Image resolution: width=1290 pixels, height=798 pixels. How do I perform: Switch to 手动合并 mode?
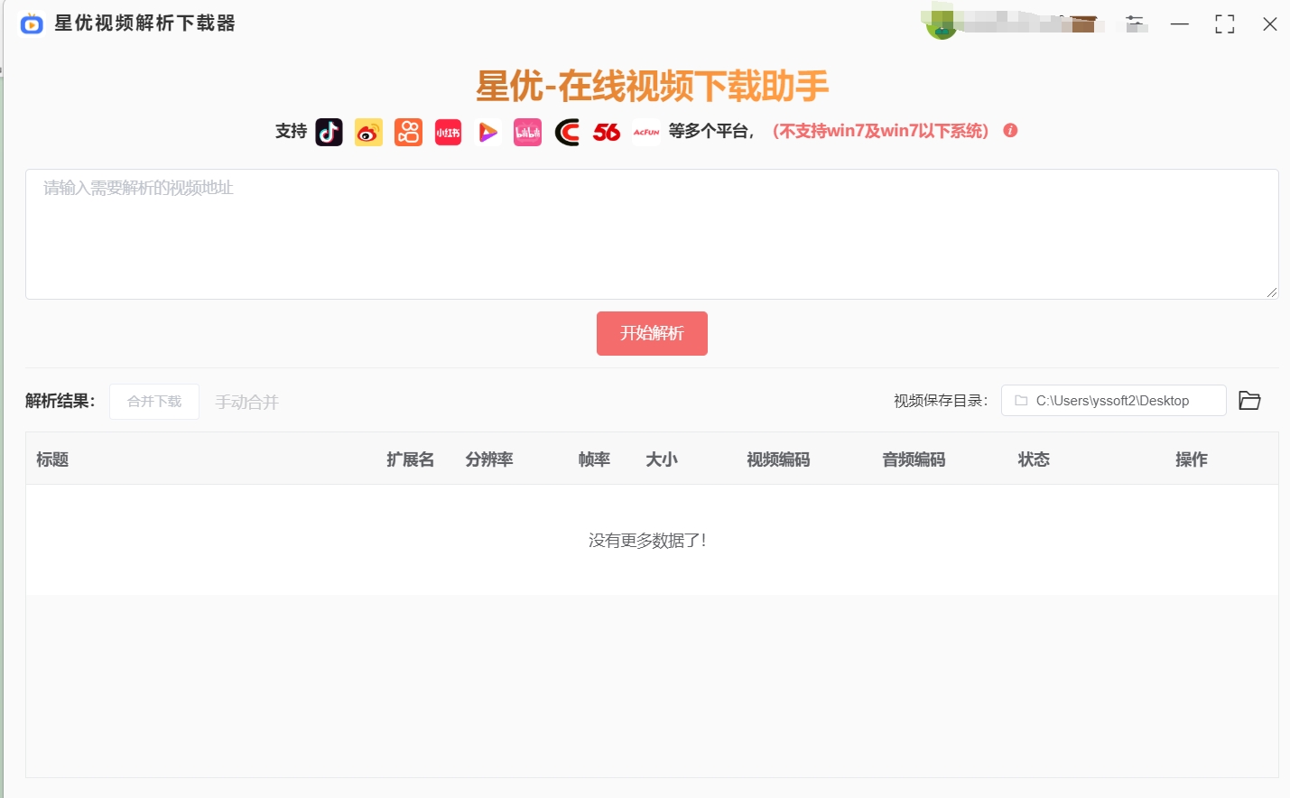(246, 403)
